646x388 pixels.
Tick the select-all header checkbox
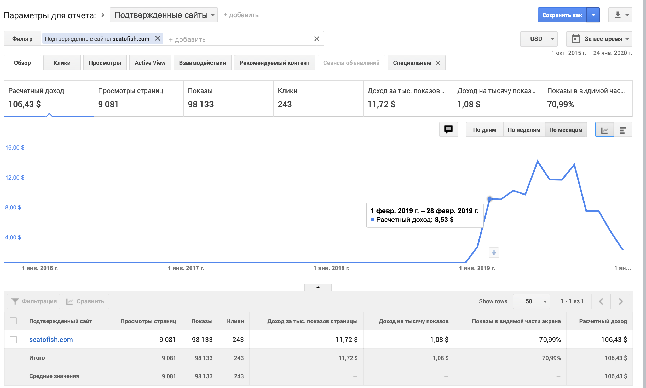coord(13,321)
